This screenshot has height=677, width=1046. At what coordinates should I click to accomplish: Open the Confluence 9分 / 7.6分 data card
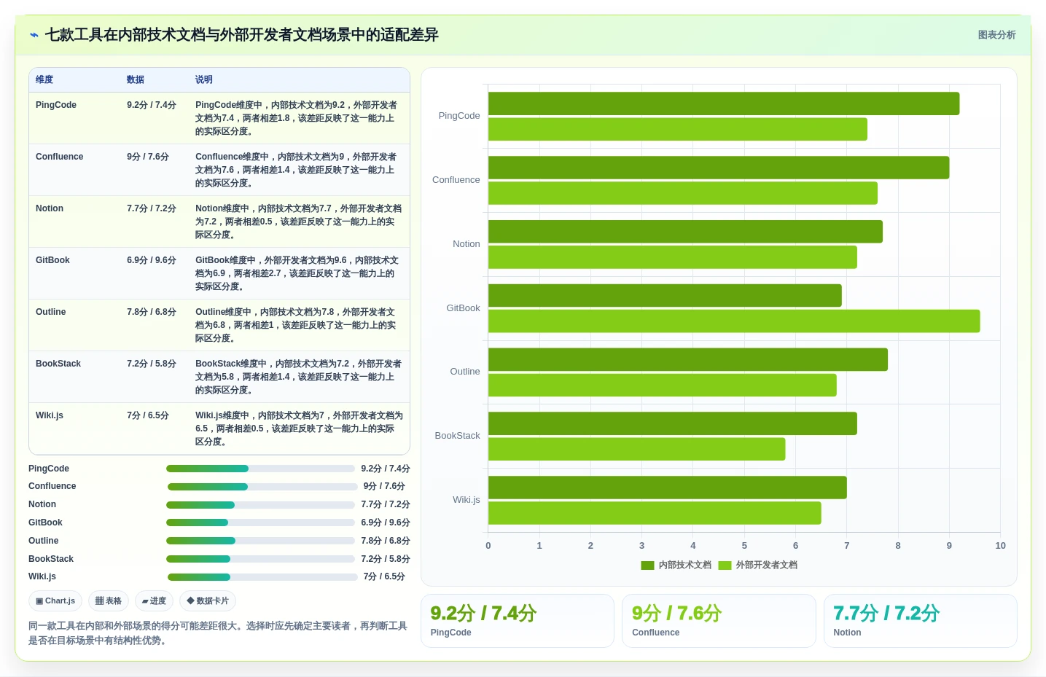719,621
